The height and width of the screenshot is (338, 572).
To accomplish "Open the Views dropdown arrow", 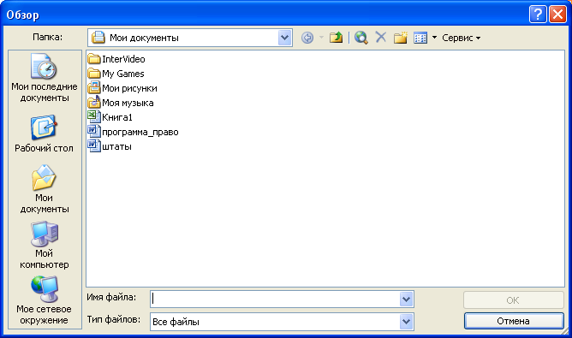I will [x=434, y=37].
